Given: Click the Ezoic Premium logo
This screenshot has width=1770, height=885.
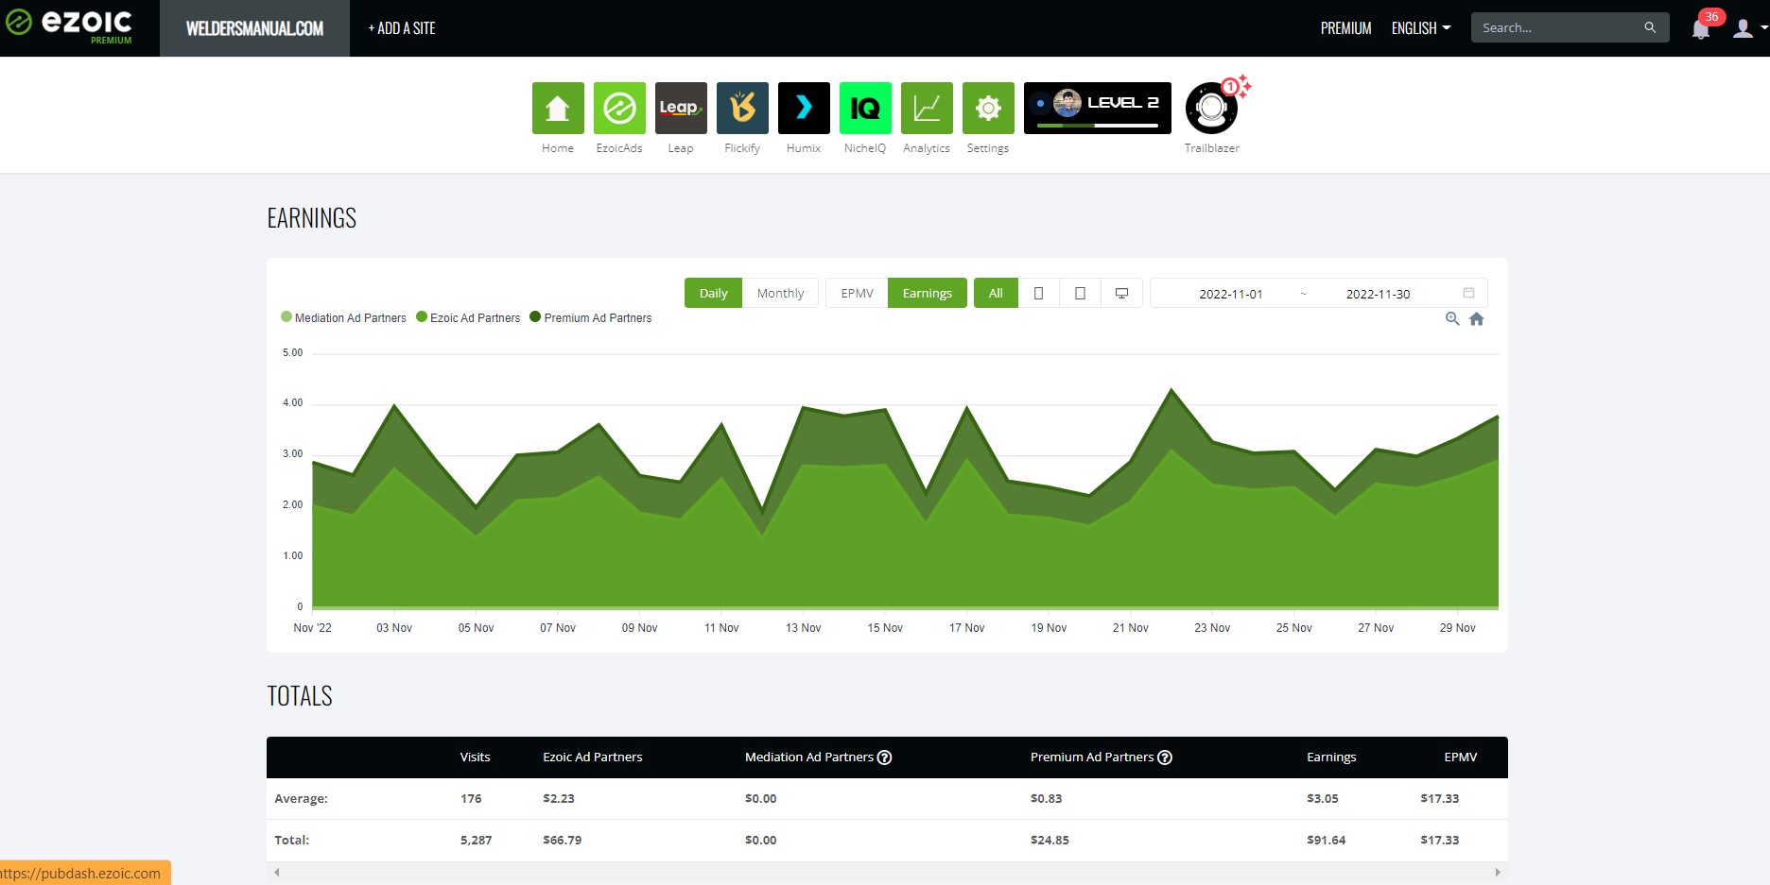Looking at the screenshot, I should 70,26.
